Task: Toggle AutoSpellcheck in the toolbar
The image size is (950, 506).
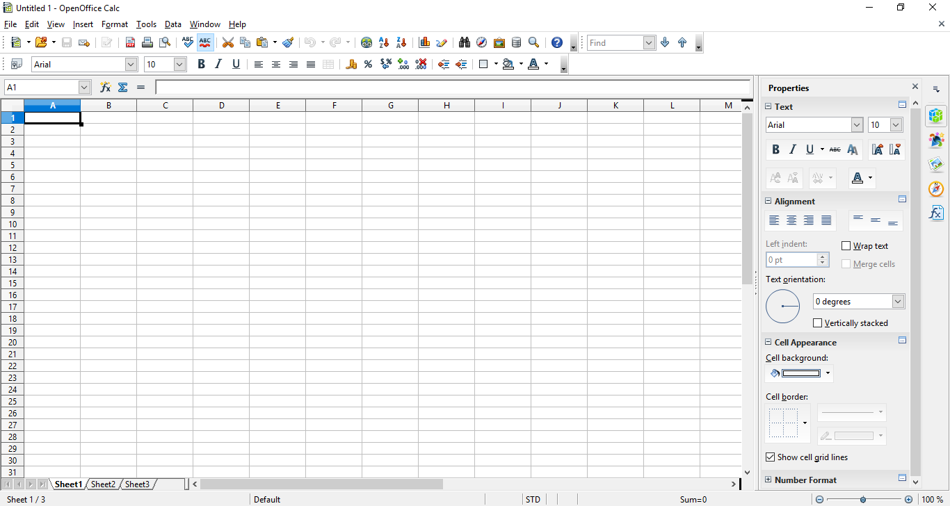Action: point(204,42)
